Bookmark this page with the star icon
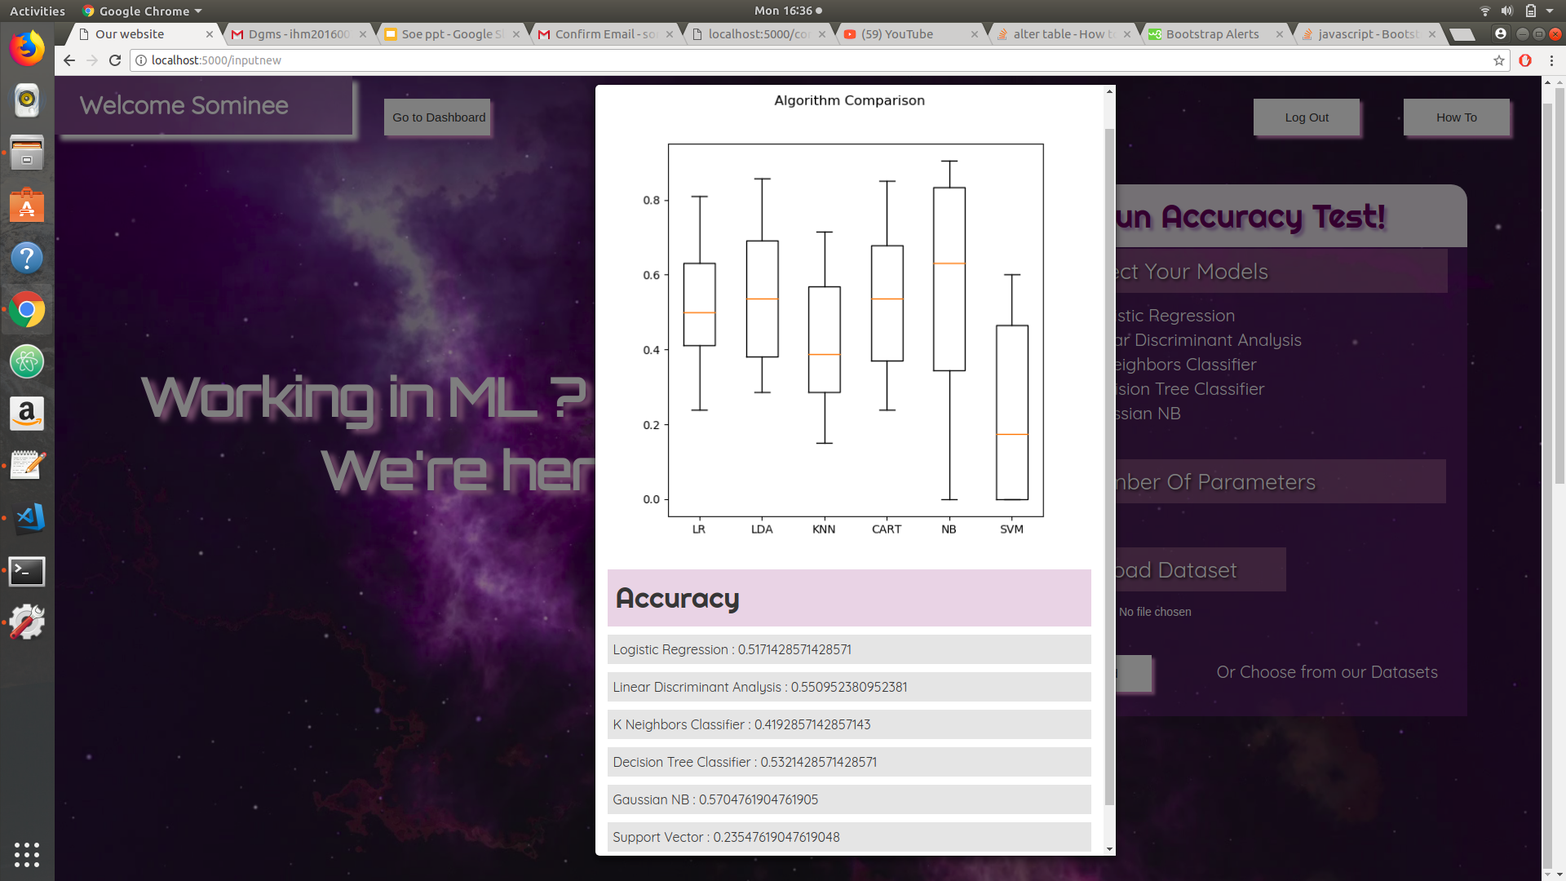This screenshot has height=881, width=1566. click(x=1499, y=60)
